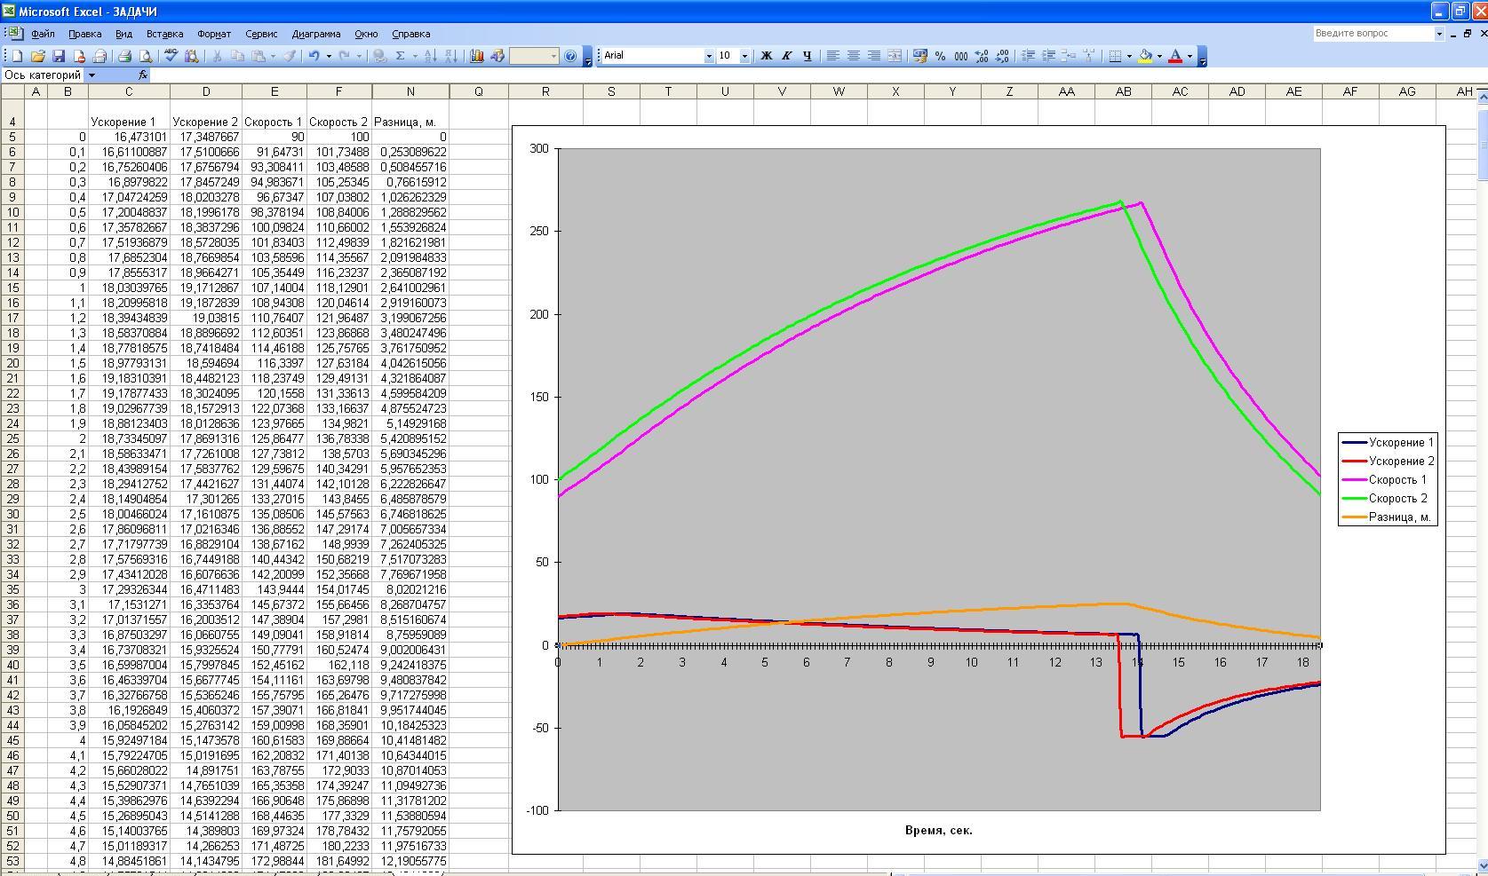
Task: Open the Файл menu
Action: (43, 34)
